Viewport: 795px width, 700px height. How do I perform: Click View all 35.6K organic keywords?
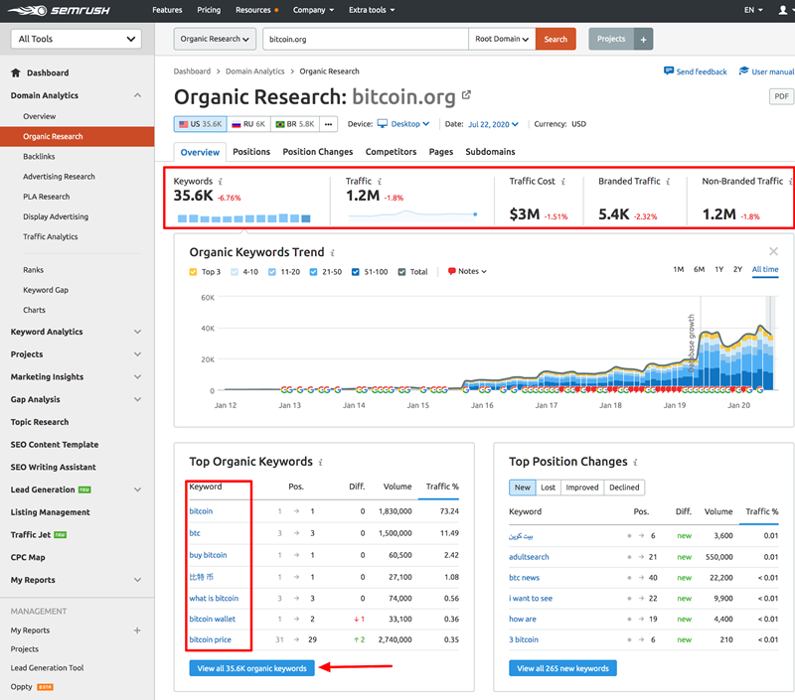252,668
